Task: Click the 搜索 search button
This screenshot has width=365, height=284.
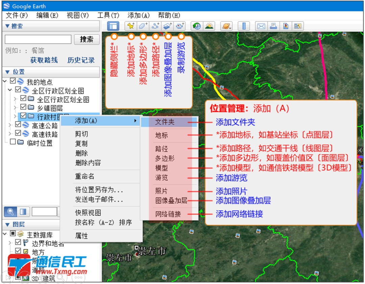Action: (87, 39)
